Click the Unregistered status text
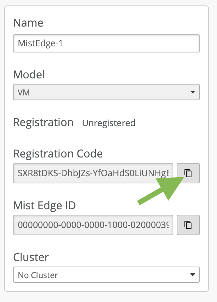This screenshot has width=217, height=302. 108,123
